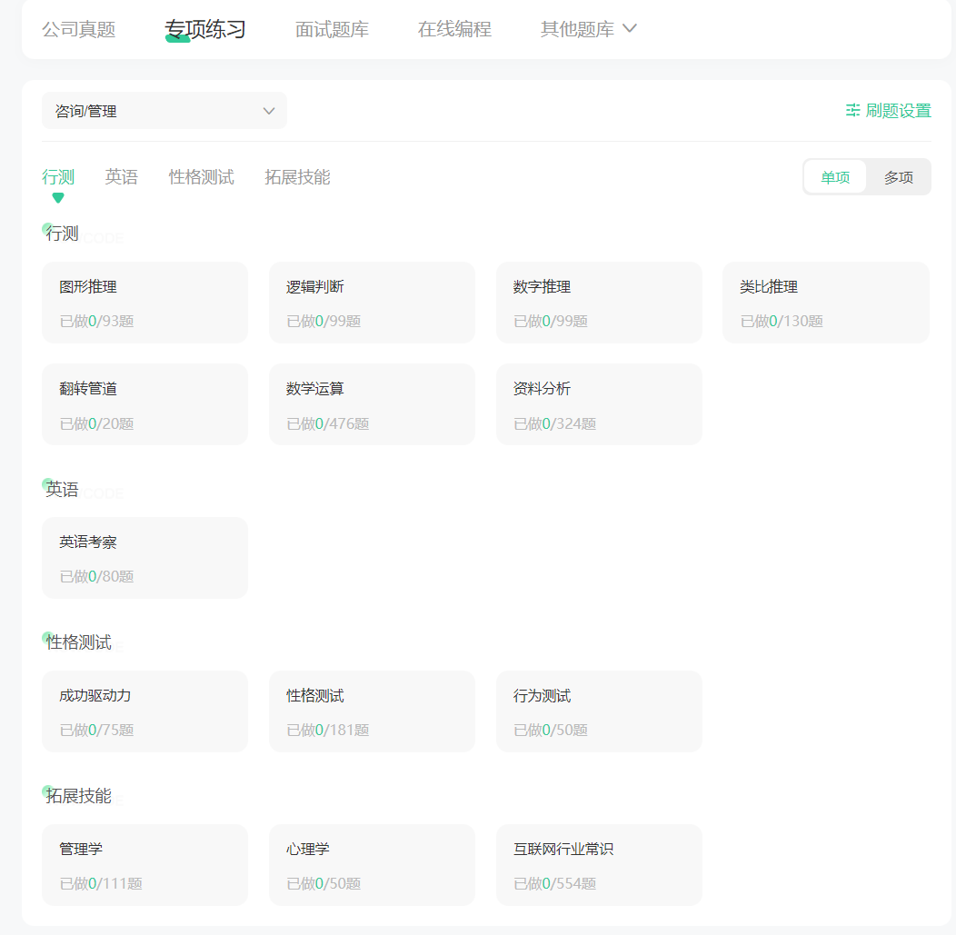
Task: Open the 类比推理 practice card
Action: pos(826,303)
